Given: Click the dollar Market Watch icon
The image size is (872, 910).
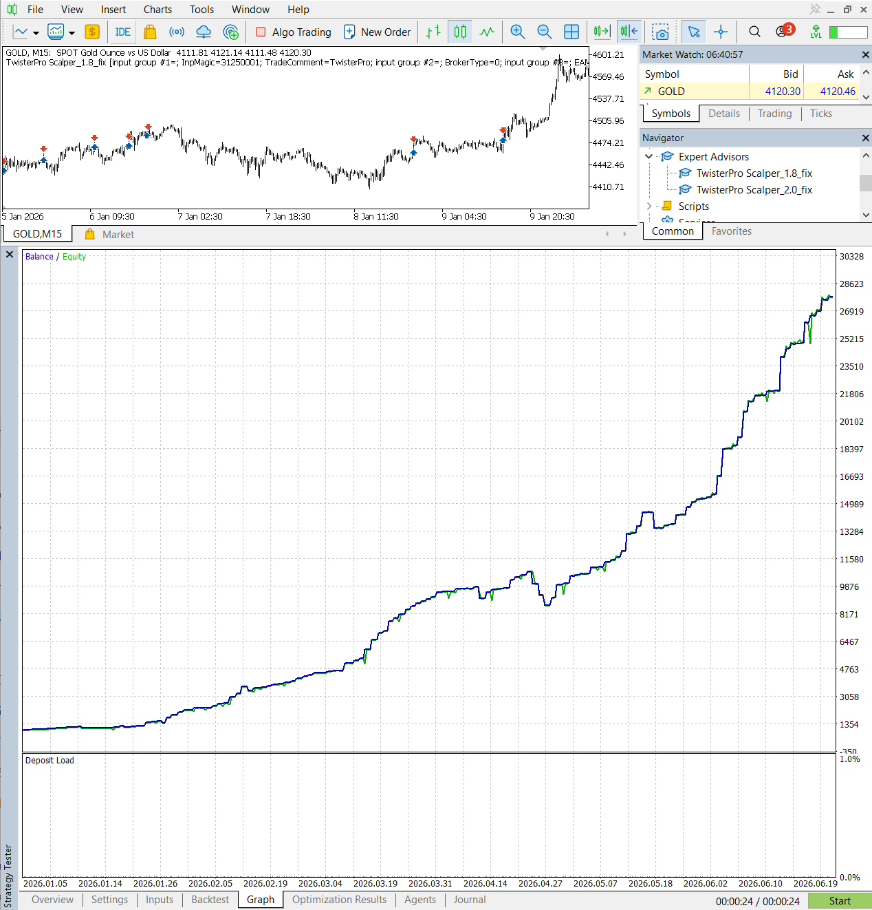Looking at the screenshot, I should [92, 32].
